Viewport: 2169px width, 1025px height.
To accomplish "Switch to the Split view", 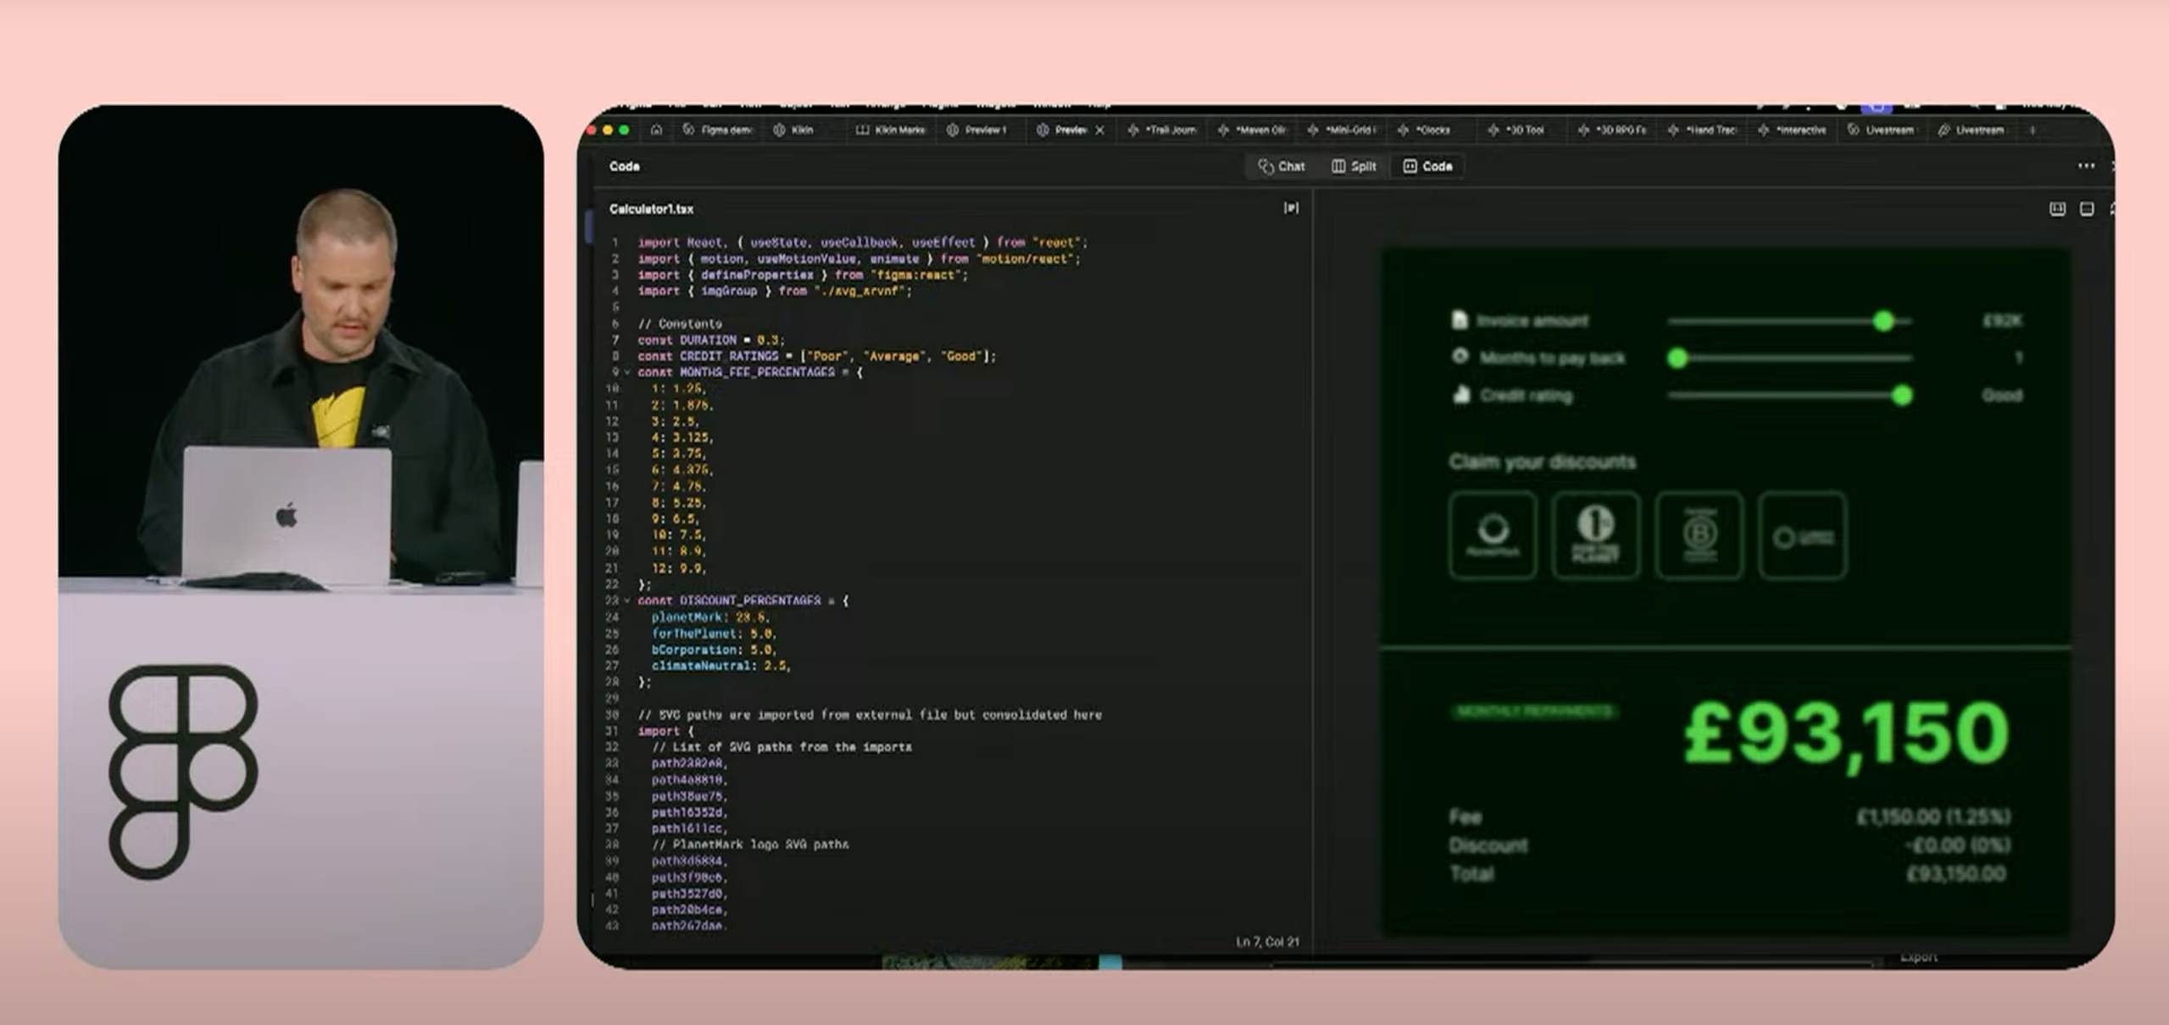I will pos(1354,166).
